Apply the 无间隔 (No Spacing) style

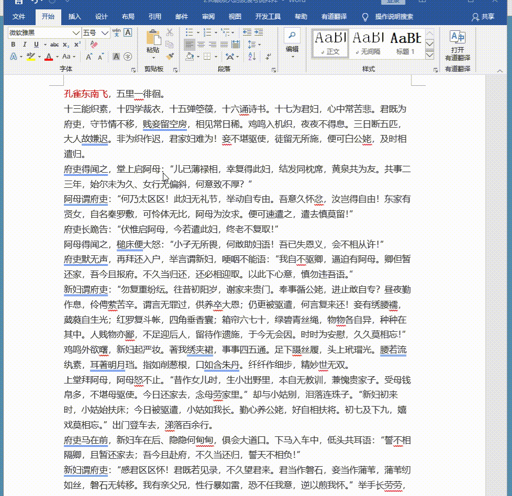pyautogui.click(x=368, y=43)
